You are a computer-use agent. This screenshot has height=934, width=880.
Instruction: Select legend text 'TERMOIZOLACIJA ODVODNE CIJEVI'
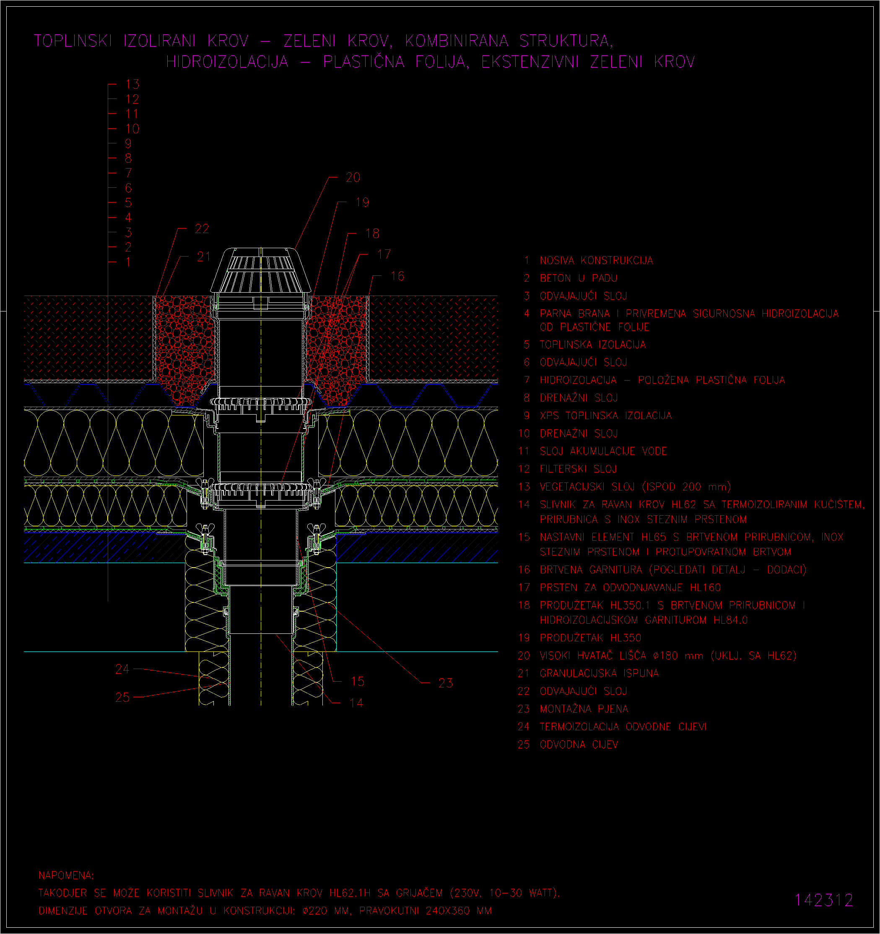(623, 727)
